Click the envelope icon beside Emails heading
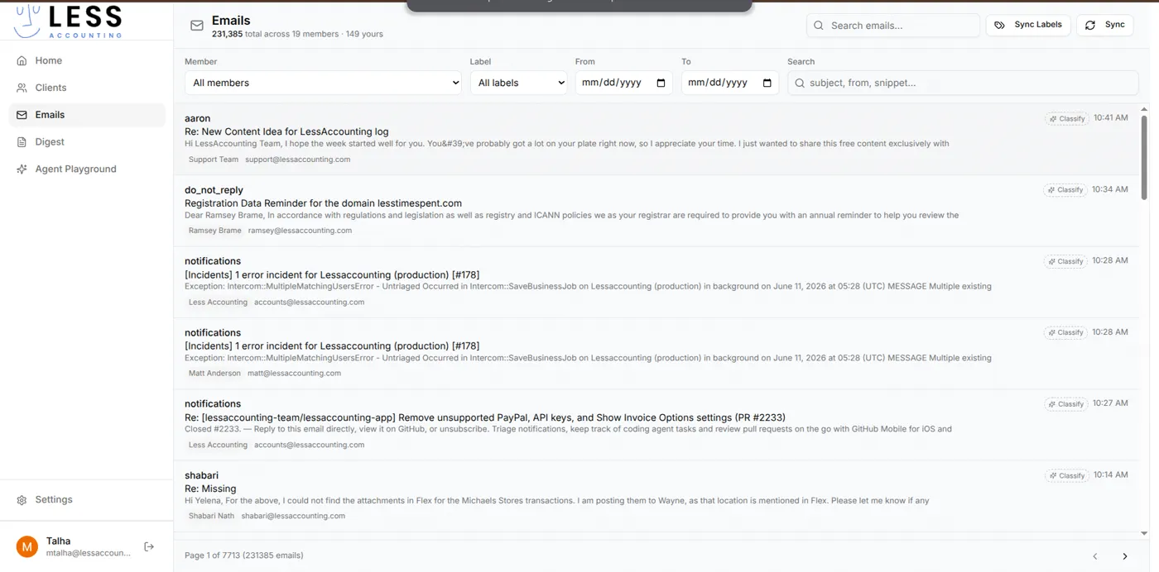The width and height of the screenshot is (1159, 572). [x=197, y=26]
